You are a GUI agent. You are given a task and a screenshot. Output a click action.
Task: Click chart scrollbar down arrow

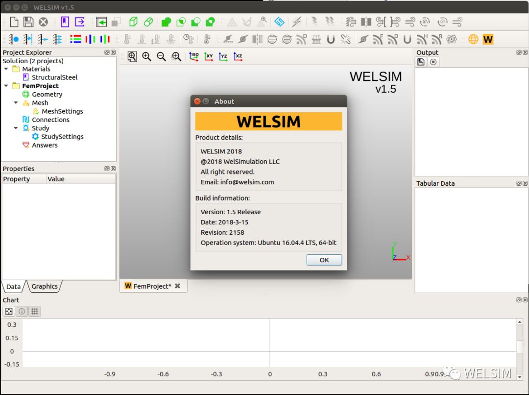pyautogui.click(x=520, y=377)
